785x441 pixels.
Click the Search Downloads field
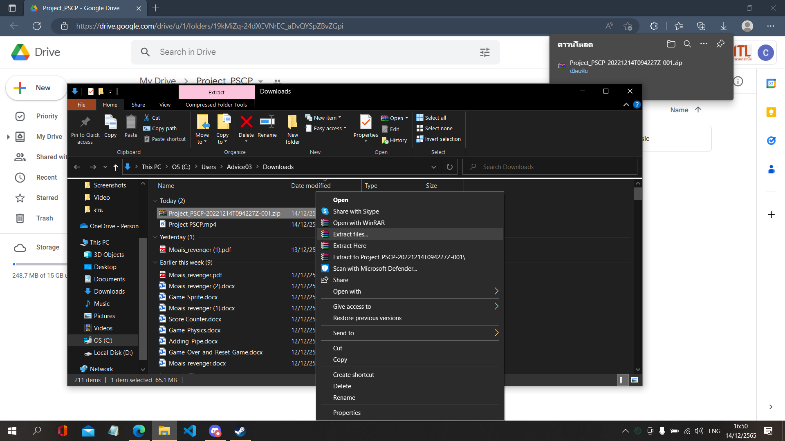tap(549, 167)
